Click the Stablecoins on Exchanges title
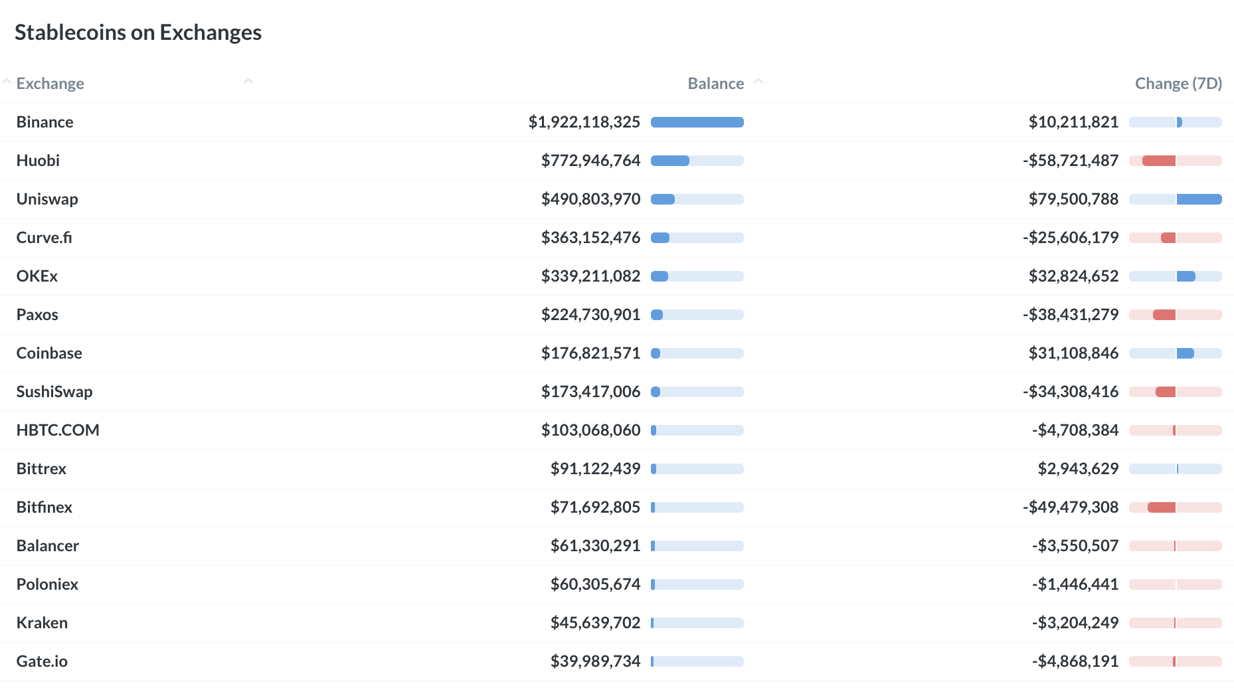Image resolution: width=1234 pixels, height=696 pixels. 138,33
